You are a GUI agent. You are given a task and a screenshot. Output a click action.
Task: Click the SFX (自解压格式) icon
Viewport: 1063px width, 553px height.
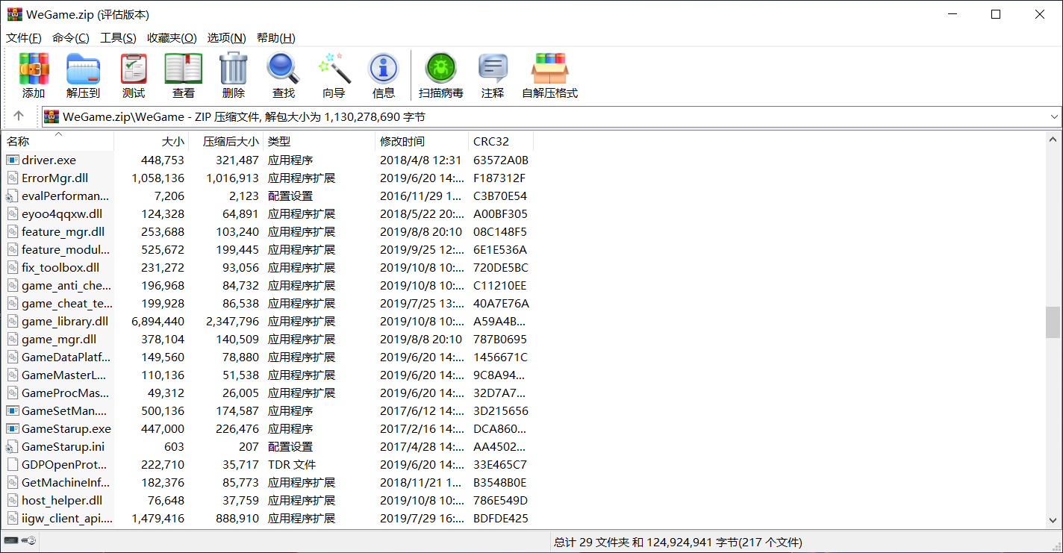pos(549,75)
